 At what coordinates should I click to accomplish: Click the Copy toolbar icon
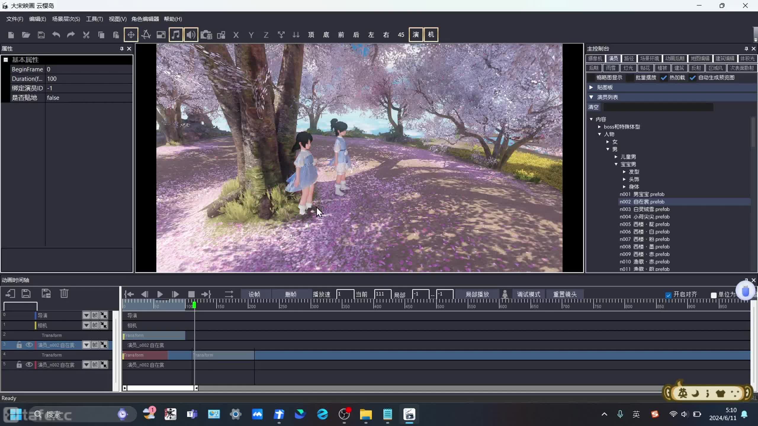(101, 35)
